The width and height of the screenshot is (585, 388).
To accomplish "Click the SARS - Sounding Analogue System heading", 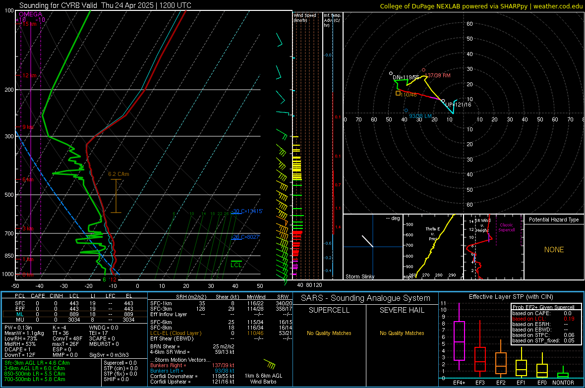I will (x=366, y=298).
